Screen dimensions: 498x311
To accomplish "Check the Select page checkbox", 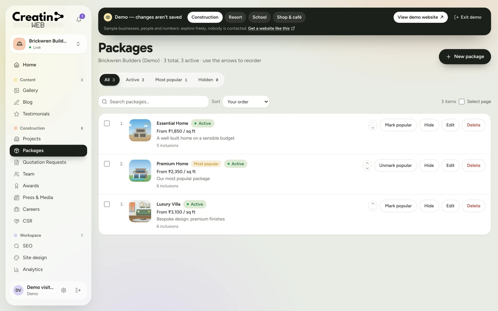I will pos(462,102).
